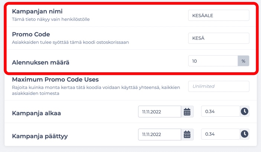Click the Tämä tieto näkyy vain henkilöstölle hint
The image size is (261, 152).
[x=51, y=19]
